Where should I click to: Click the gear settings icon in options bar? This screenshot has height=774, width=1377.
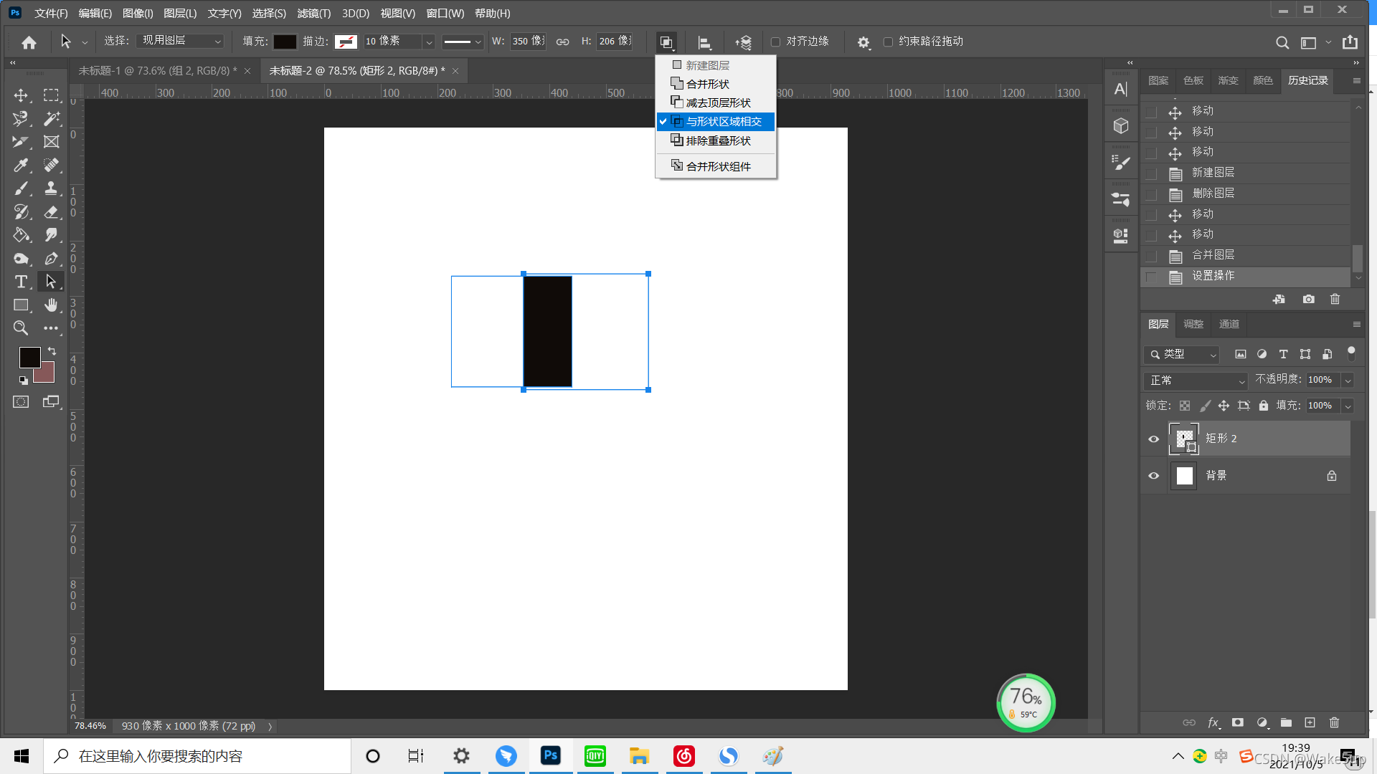[x=863, y=42]
